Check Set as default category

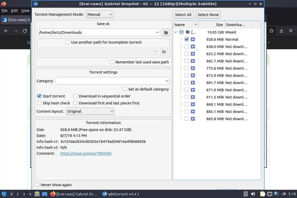point(125,89)
